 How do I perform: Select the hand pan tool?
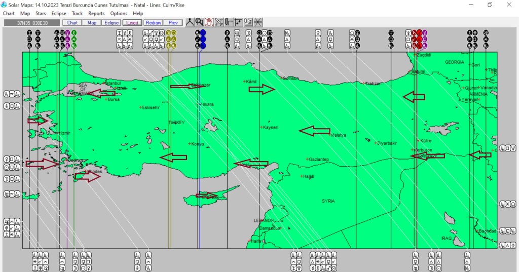tap(209, 22)
